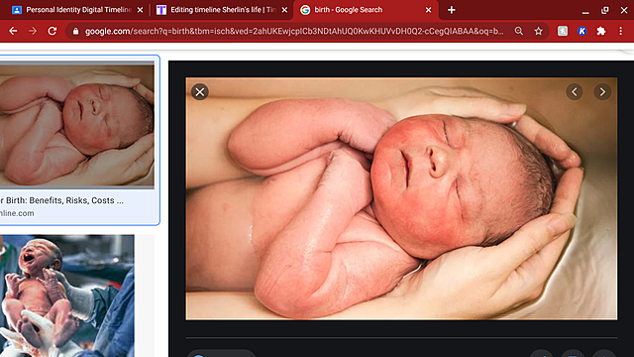Open the gray extension icon

tap(563, 31)
